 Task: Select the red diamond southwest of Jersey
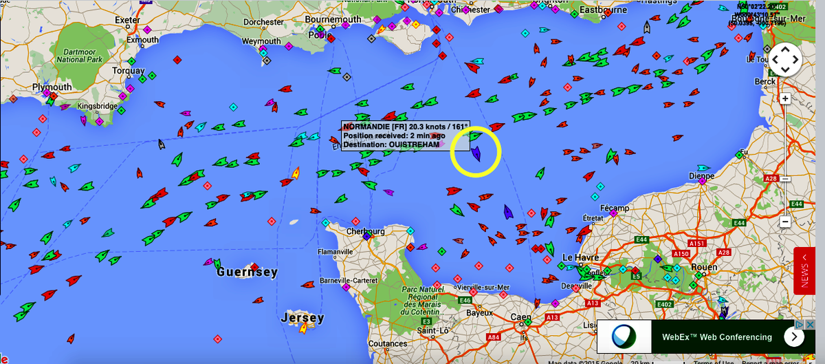(218, 339)
